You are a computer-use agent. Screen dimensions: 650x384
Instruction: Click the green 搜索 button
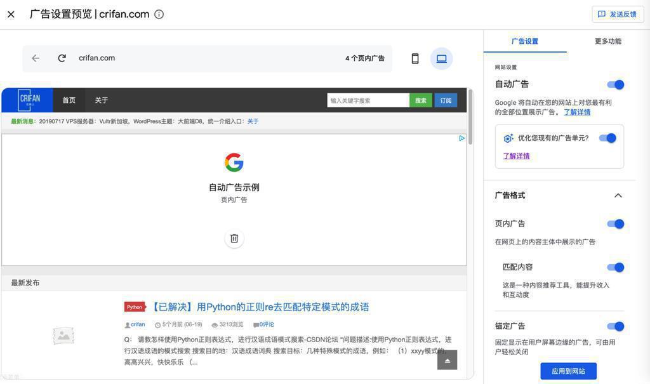click(421, 100)
